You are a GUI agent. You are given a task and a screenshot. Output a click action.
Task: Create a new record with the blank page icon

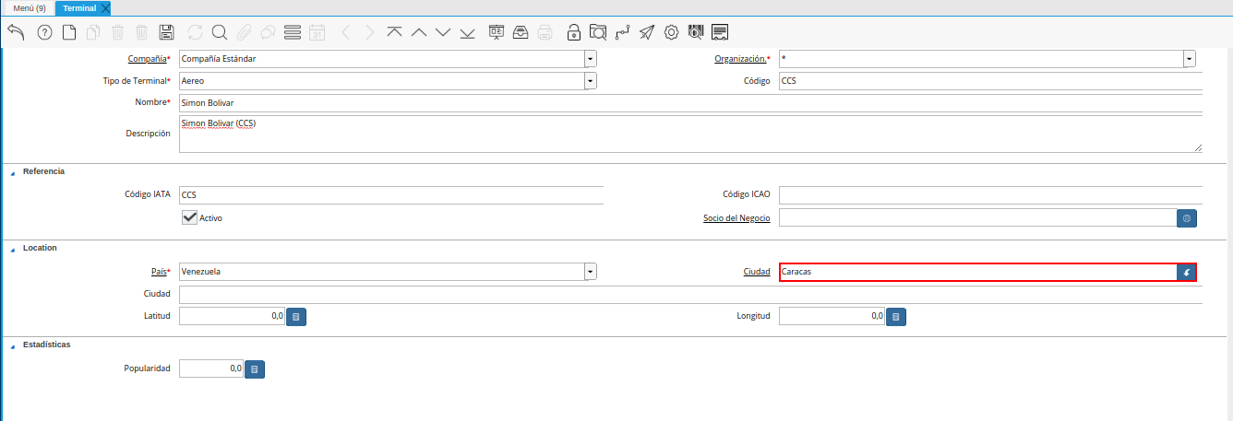pyautogui.click(x=69, y=32)
